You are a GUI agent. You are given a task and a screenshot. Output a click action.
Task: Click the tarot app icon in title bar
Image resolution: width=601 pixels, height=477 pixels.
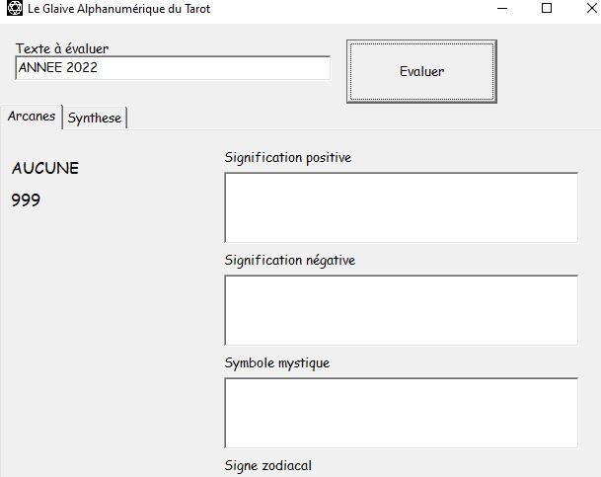tap(13, 9)
